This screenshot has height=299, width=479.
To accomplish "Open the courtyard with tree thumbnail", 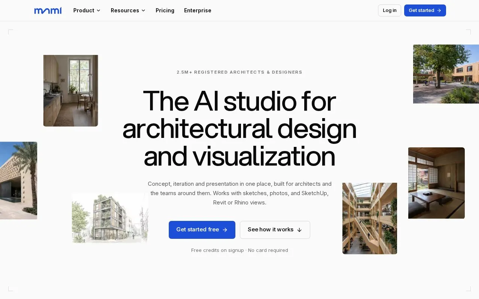I will (x=446, y=74).
